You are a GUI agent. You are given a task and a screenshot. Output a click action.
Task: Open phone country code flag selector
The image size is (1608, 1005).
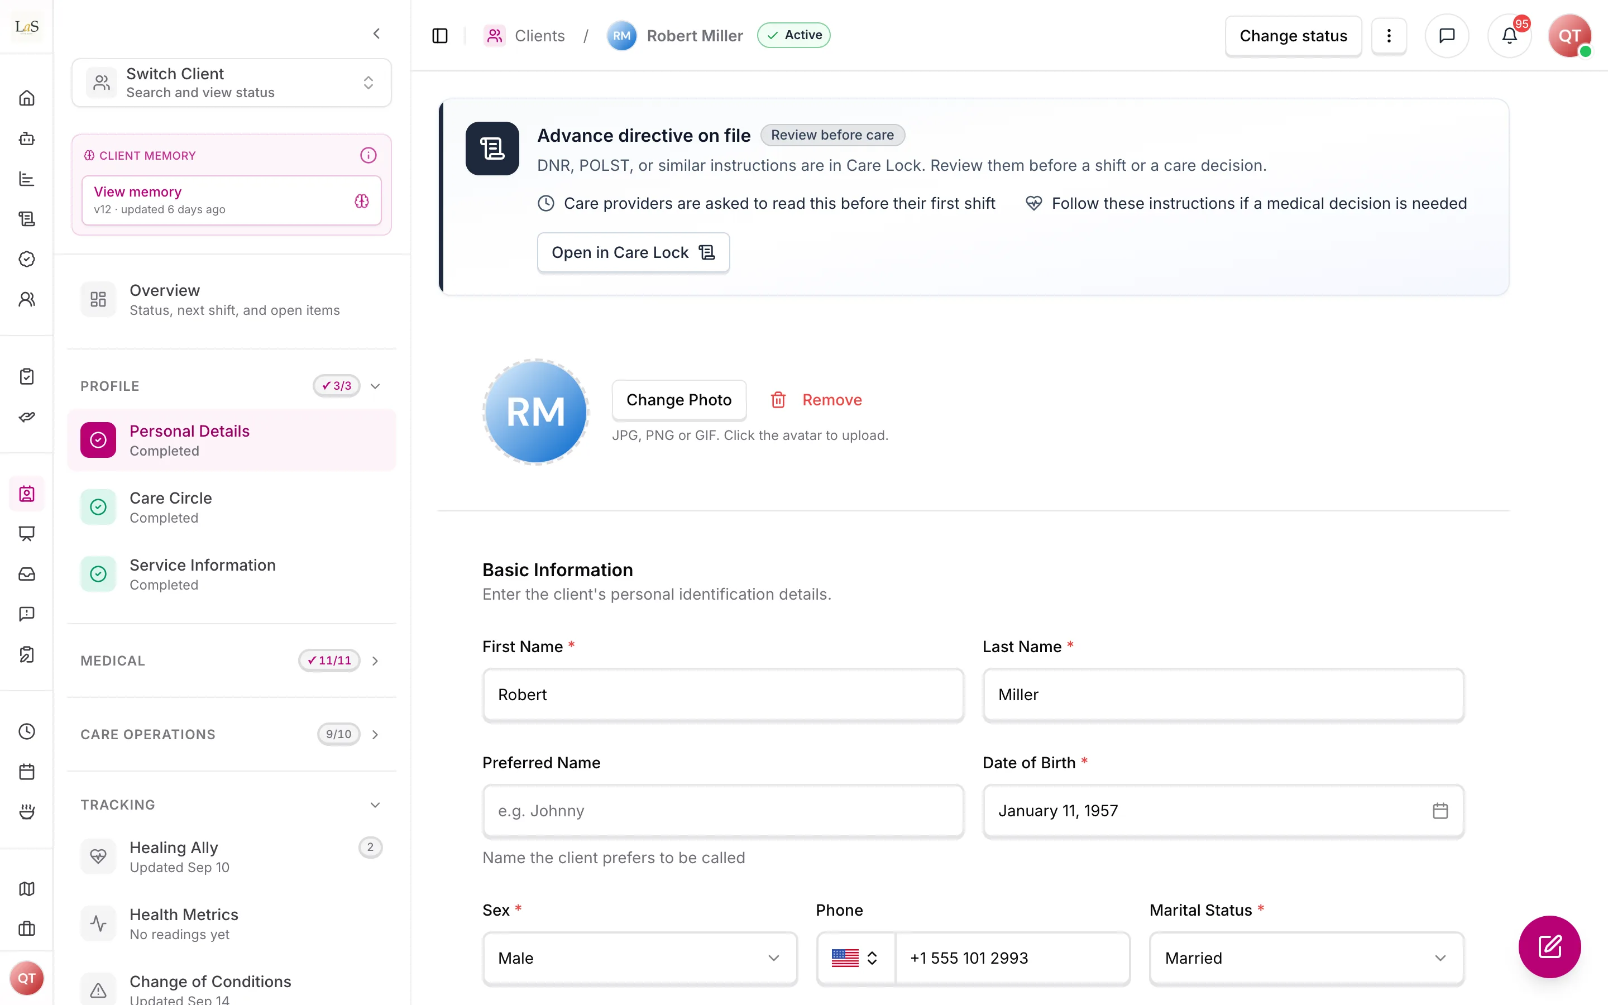click(855, 958)
